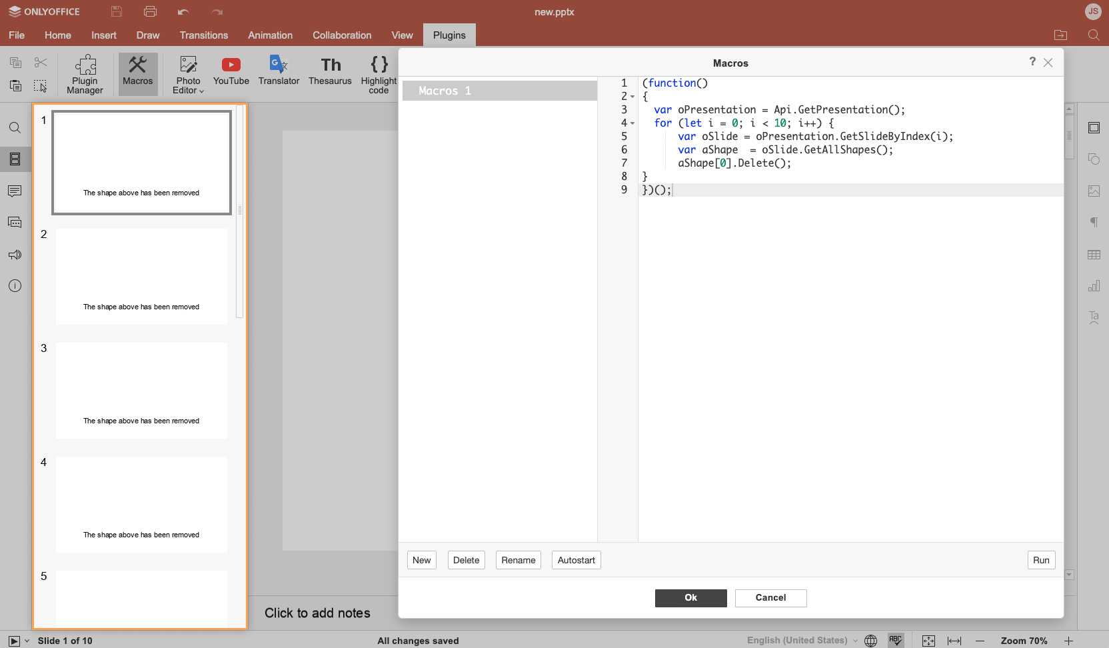Open the language dropdown English (United States)
The width and height of the screenshot is (1109, 648).
(802, 640)
